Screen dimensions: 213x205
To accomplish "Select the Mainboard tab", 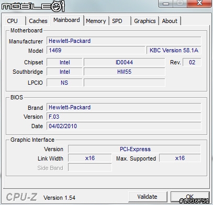I will [x=67, y=20].
